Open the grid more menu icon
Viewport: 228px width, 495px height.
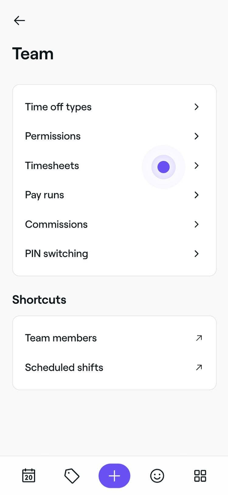click(x=200, y=475)
